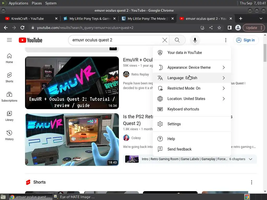Select Your data in YouTube
The height and width of the screenshot is (200, 267).
(192, 53)
